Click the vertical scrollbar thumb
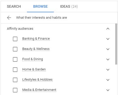 pyautogui.click(x=116, y=44)
